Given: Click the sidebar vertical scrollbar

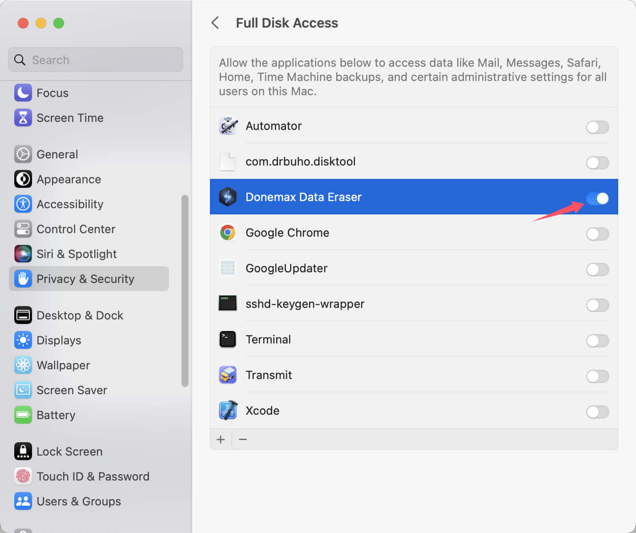Looking at the screenshot, I should pyautogui.click(x=185, y=291).
